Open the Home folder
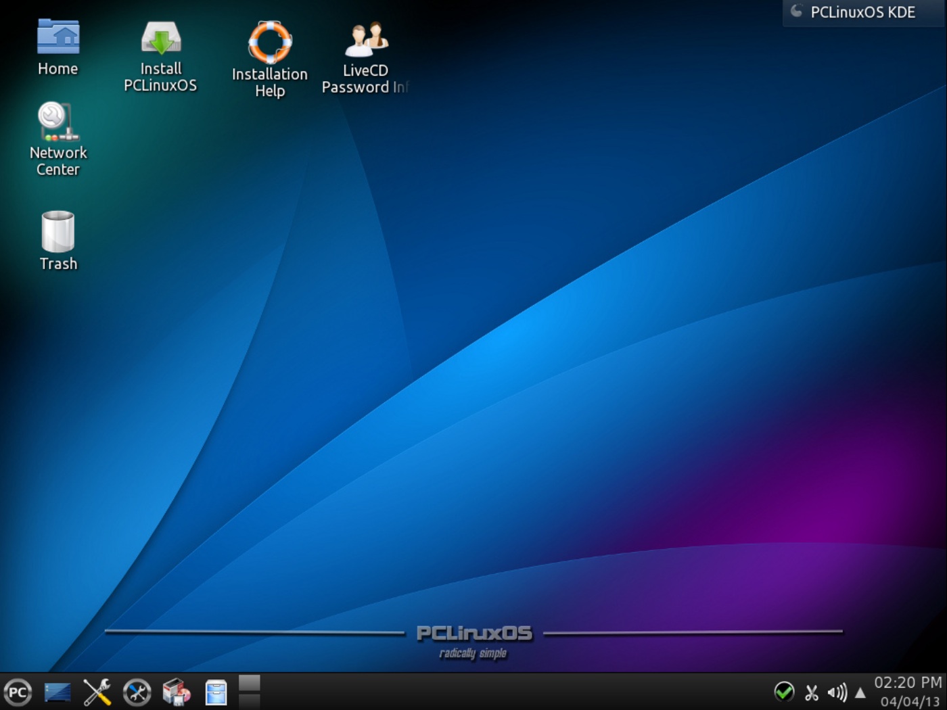 point(57,37)
